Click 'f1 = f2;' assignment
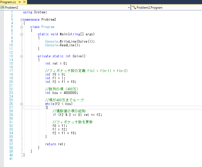202x167 pixels. 60,130
